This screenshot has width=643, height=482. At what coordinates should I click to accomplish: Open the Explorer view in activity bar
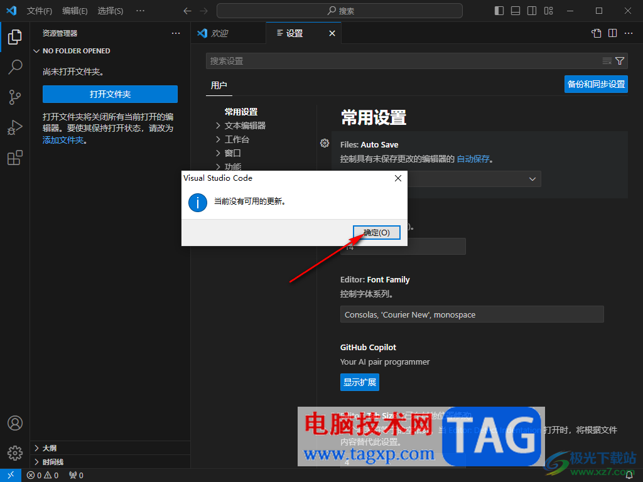pos(15,37)
